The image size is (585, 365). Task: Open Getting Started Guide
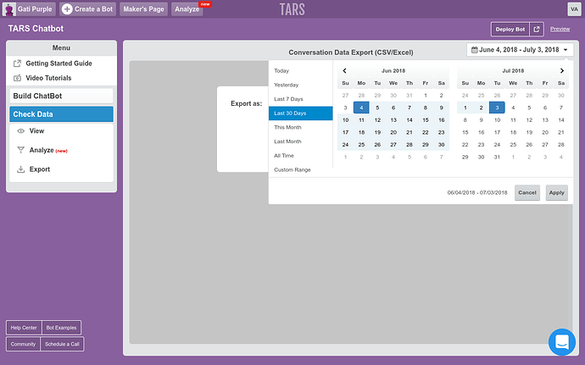click(61, 64)
